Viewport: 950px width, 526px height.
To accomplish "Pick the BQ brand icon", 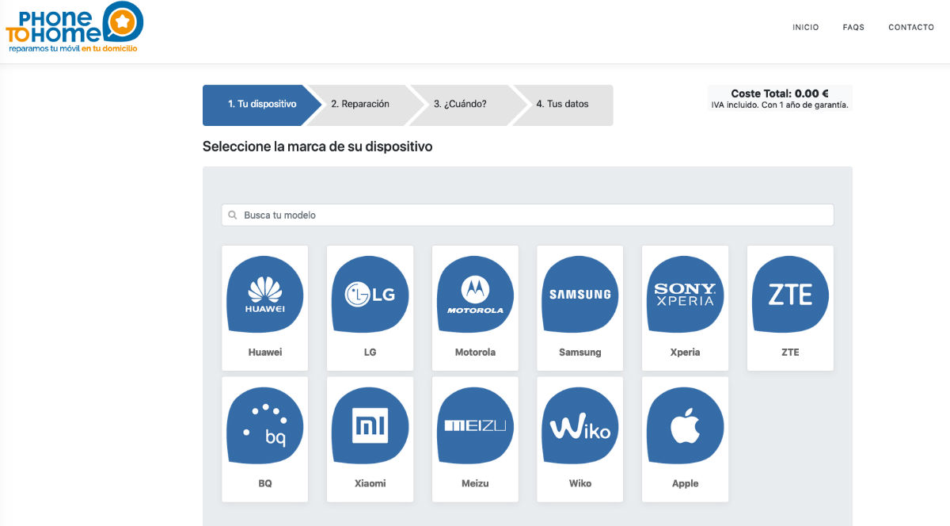I will pos(264,426).
